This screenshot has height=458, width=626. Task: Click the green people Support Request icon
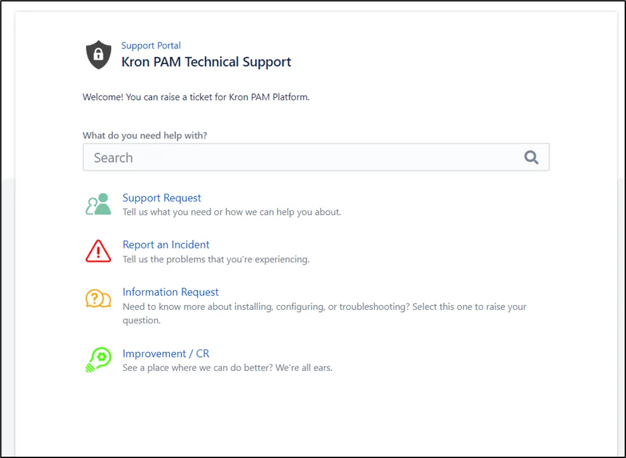coord(98,204)
